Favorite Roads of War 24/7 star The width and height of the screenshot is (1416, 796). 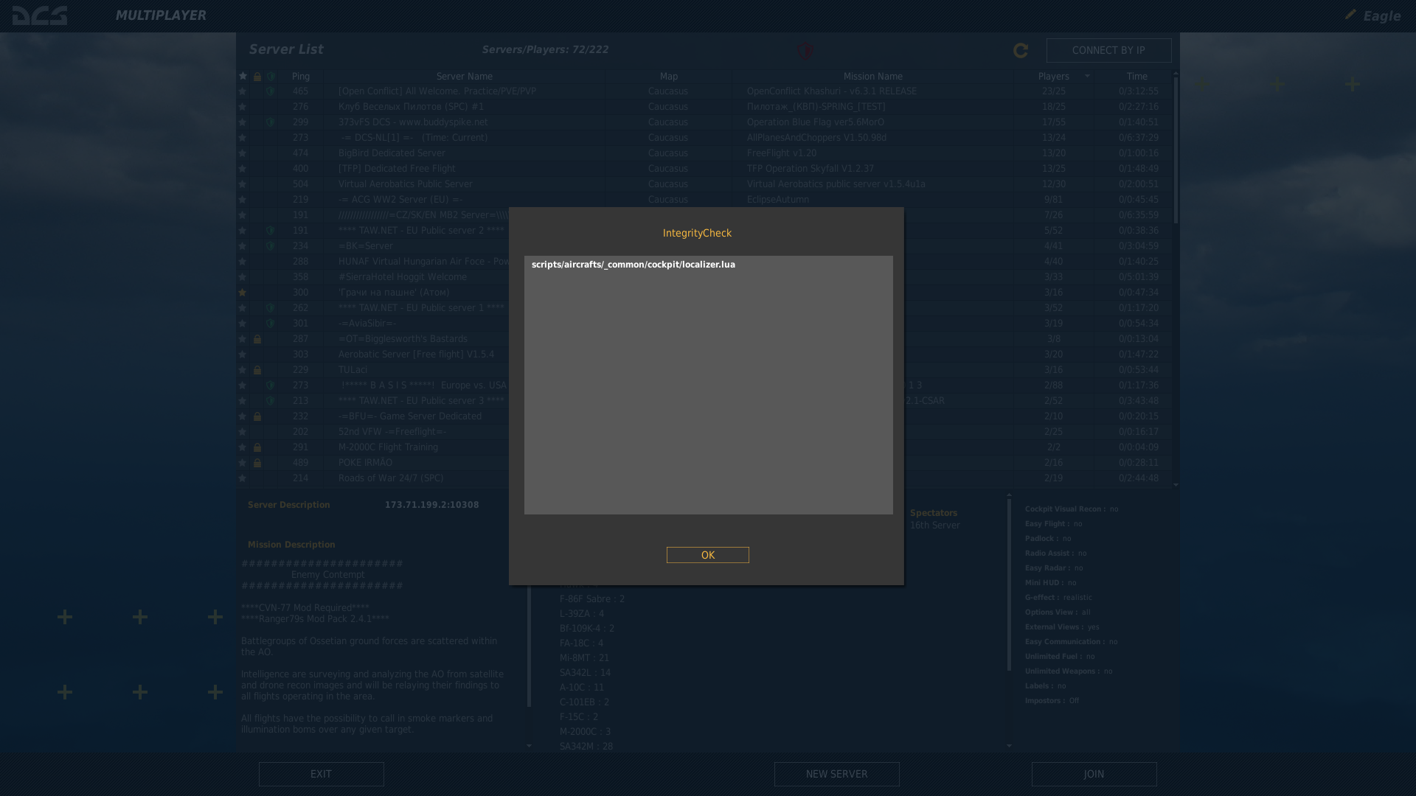pos(242,478)
